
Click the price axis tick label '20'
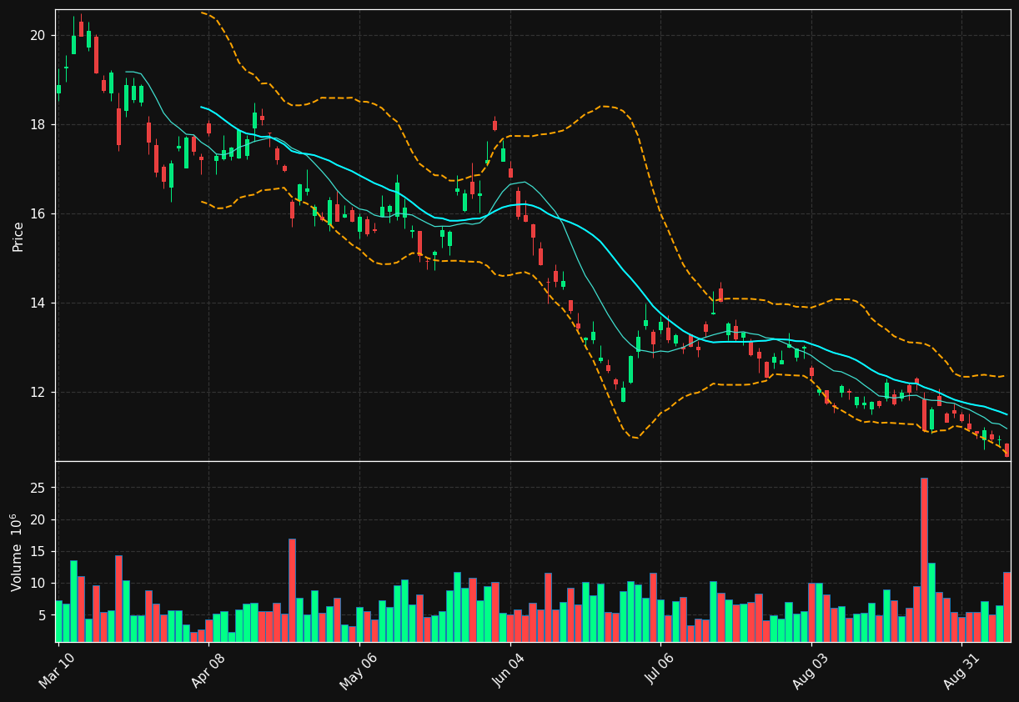(38, 35)
